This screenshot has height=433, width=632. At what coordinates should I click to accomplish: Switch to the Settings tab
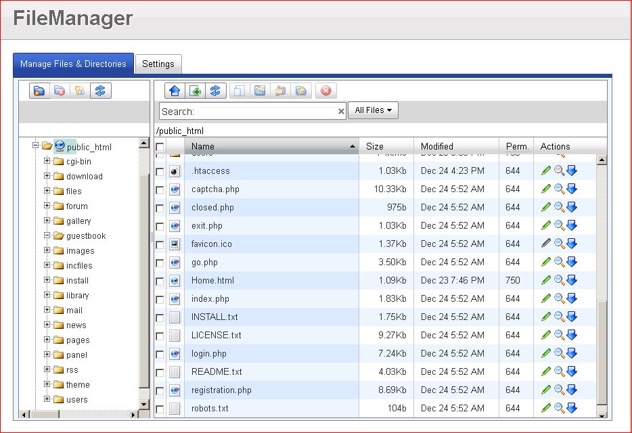pyautogui.click(x=158, y=64)
